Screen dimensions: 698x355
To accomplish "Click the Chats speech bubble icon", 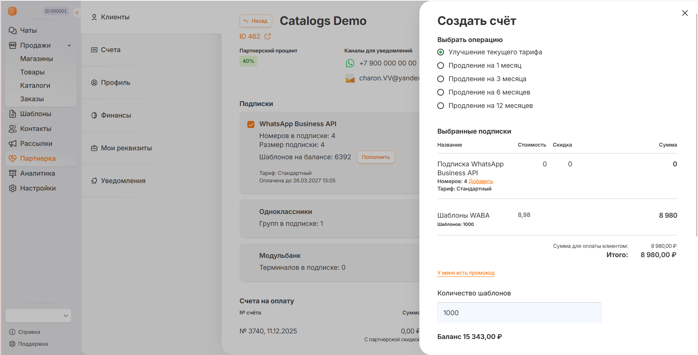I will pyautogui.click(x=13, y=31).
